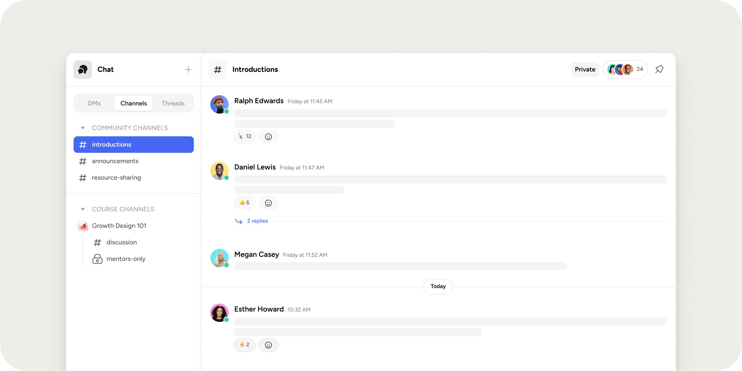The height and width of the screenshot is (371, 742).
Task: Collapse the Course Channels section
Action: click(x=83, y=209)
